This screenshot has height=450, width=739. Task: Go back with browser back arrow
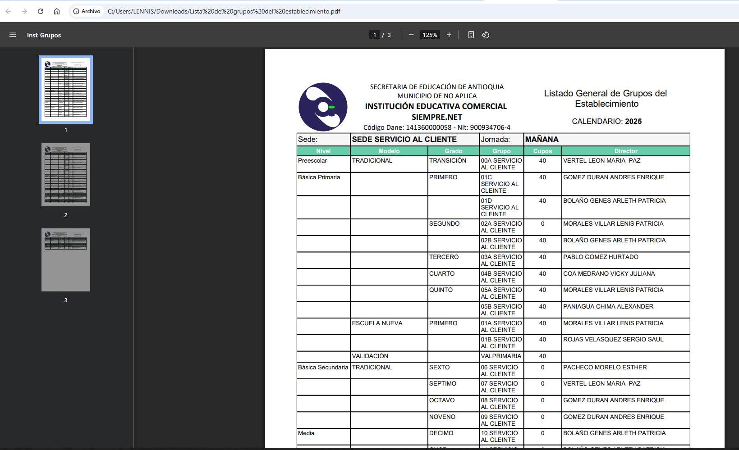click(8, 11)
